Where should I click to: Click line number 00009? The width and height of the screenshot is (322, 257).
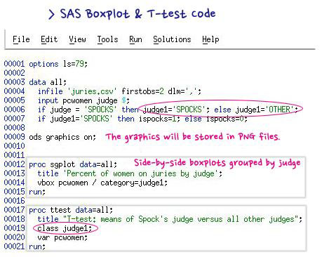(x=14, y=137)
